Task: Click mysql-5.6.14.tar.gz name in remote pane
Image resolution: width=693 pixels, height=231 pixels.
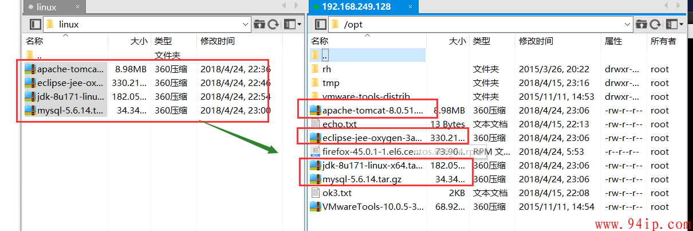Action: coord(362,179)
